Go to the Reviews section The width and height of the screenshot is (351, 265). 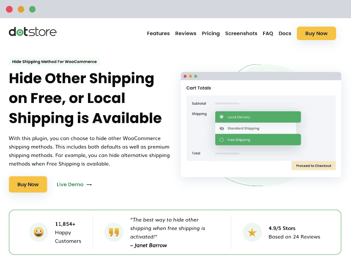(x=186, y=33)
